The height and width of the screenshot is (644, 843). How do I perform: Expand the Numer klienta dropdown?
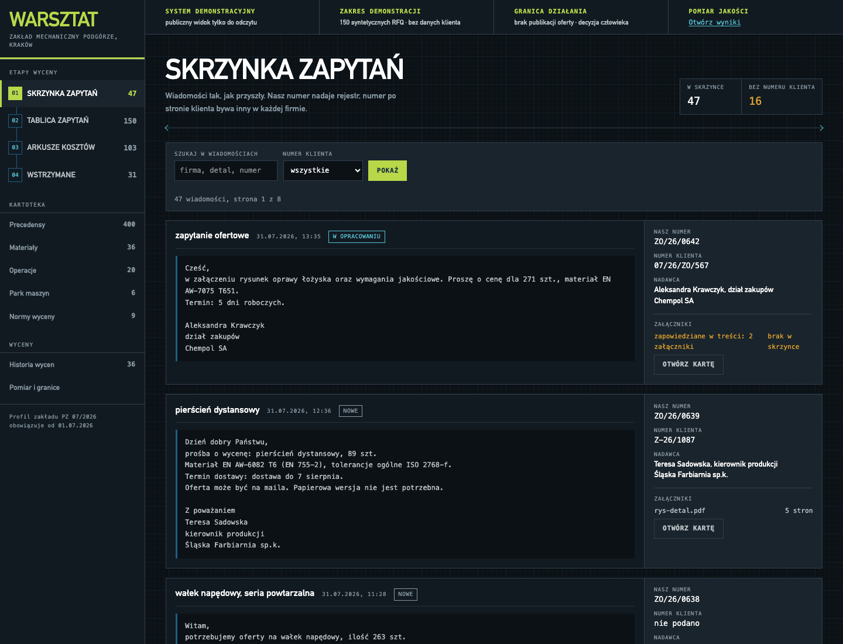coord(323,170)
